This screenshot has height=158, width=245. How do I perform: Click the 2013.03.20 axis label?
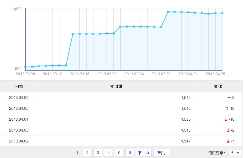107,74
